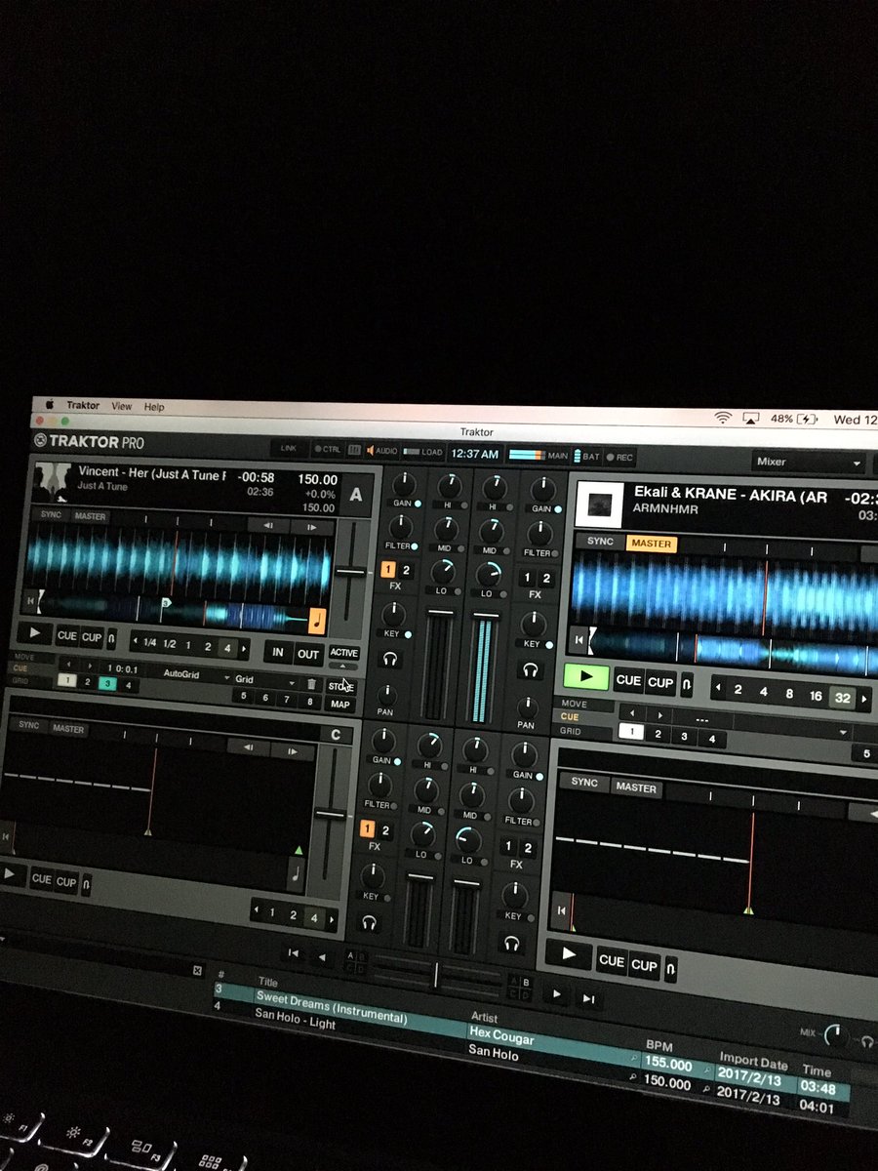Viewport: 878px width, 1171px height.
Task: Select hotcue 3 on Deck A
Action: click(107, 685)
